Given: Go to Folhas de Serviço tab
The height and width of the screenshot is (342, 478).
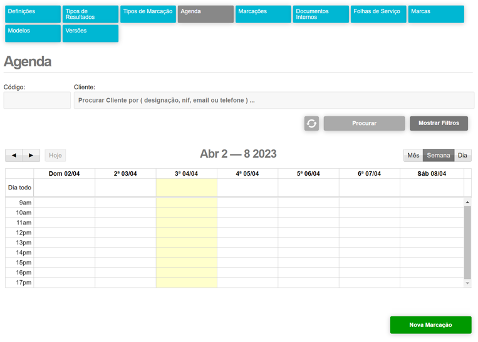Looking at the screenshot, I should tap(378, 14).
